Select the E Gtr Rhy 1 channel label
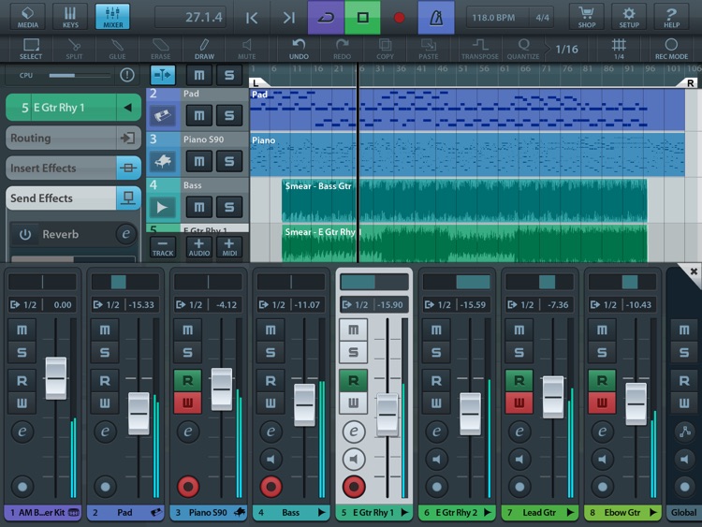This screenshot has width=702, height=527. (x=374, y=513)
